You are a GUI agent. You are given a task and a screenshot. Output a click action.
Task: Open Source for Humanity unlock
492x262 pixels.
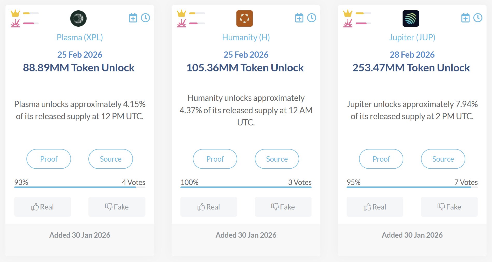(x=277, y=159)
